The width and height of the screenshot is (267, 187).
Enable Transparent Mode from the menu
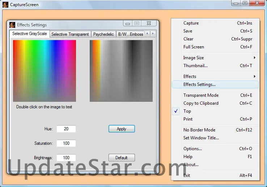tap(215, 95)
